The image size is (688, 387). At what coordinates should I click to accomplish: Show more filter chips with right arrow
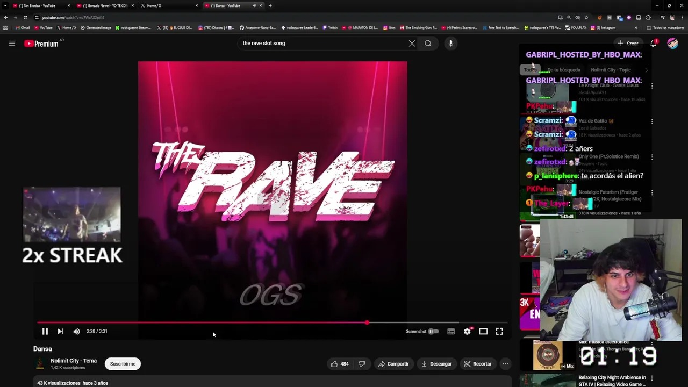[x=646, y=70]
